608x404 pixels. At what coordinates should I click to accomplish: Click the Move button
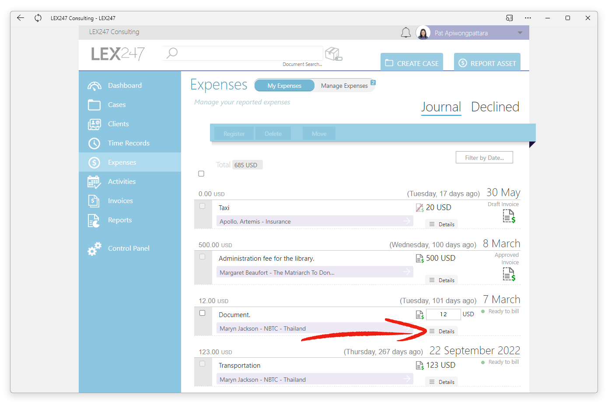[319, 134]
